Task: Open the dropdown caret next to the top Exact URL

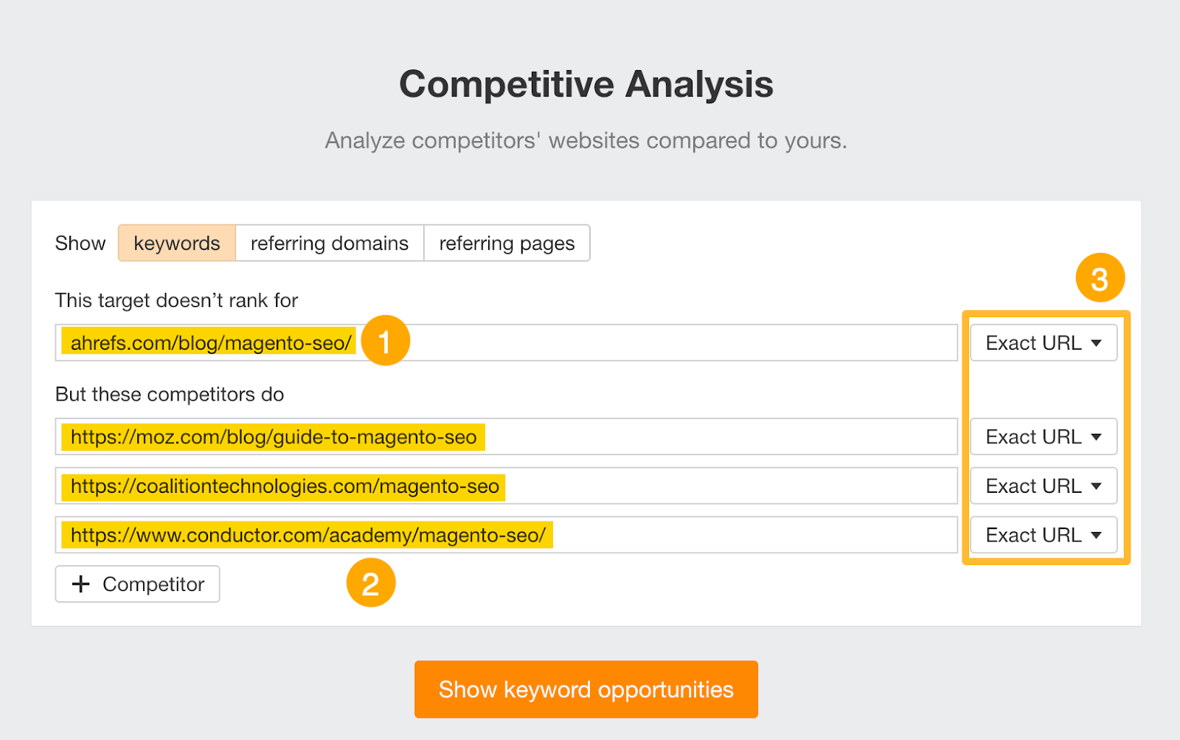Action: click(x=1097, y=342)
